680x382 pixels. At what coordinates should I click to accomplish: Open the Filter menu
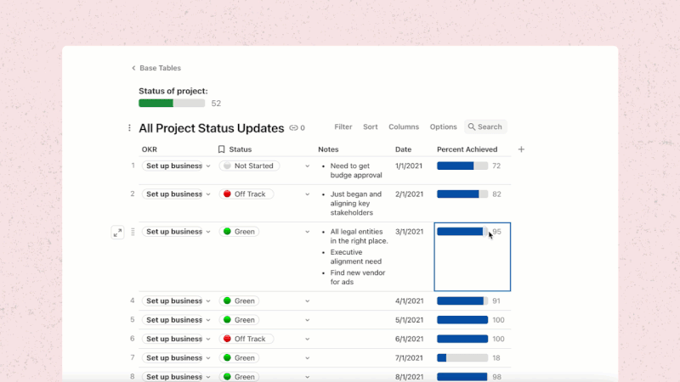click(x=343, y=127)
